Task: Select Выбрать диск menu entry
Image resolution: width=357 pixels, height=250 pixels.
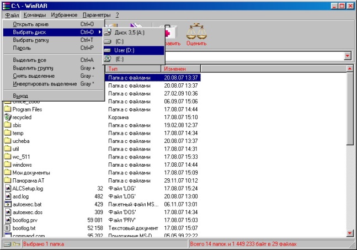Action: [x=54, y=32]
